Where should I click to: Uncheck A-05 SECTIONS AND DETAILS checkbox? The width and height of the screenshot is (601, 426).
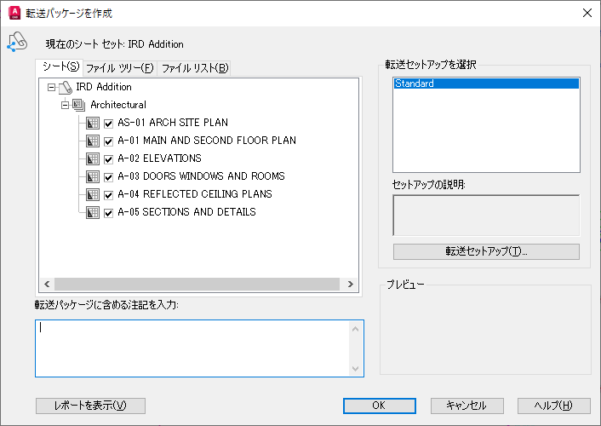pyautogui.click(x=109, y=212)
